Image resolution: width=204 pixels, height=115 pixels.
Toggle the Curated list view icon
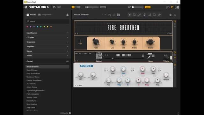pos(67,61)
